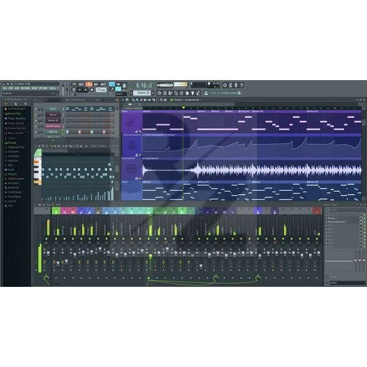Toggle the loop recording icon
This screenshot has height=367, width=367.
[103, 84]
